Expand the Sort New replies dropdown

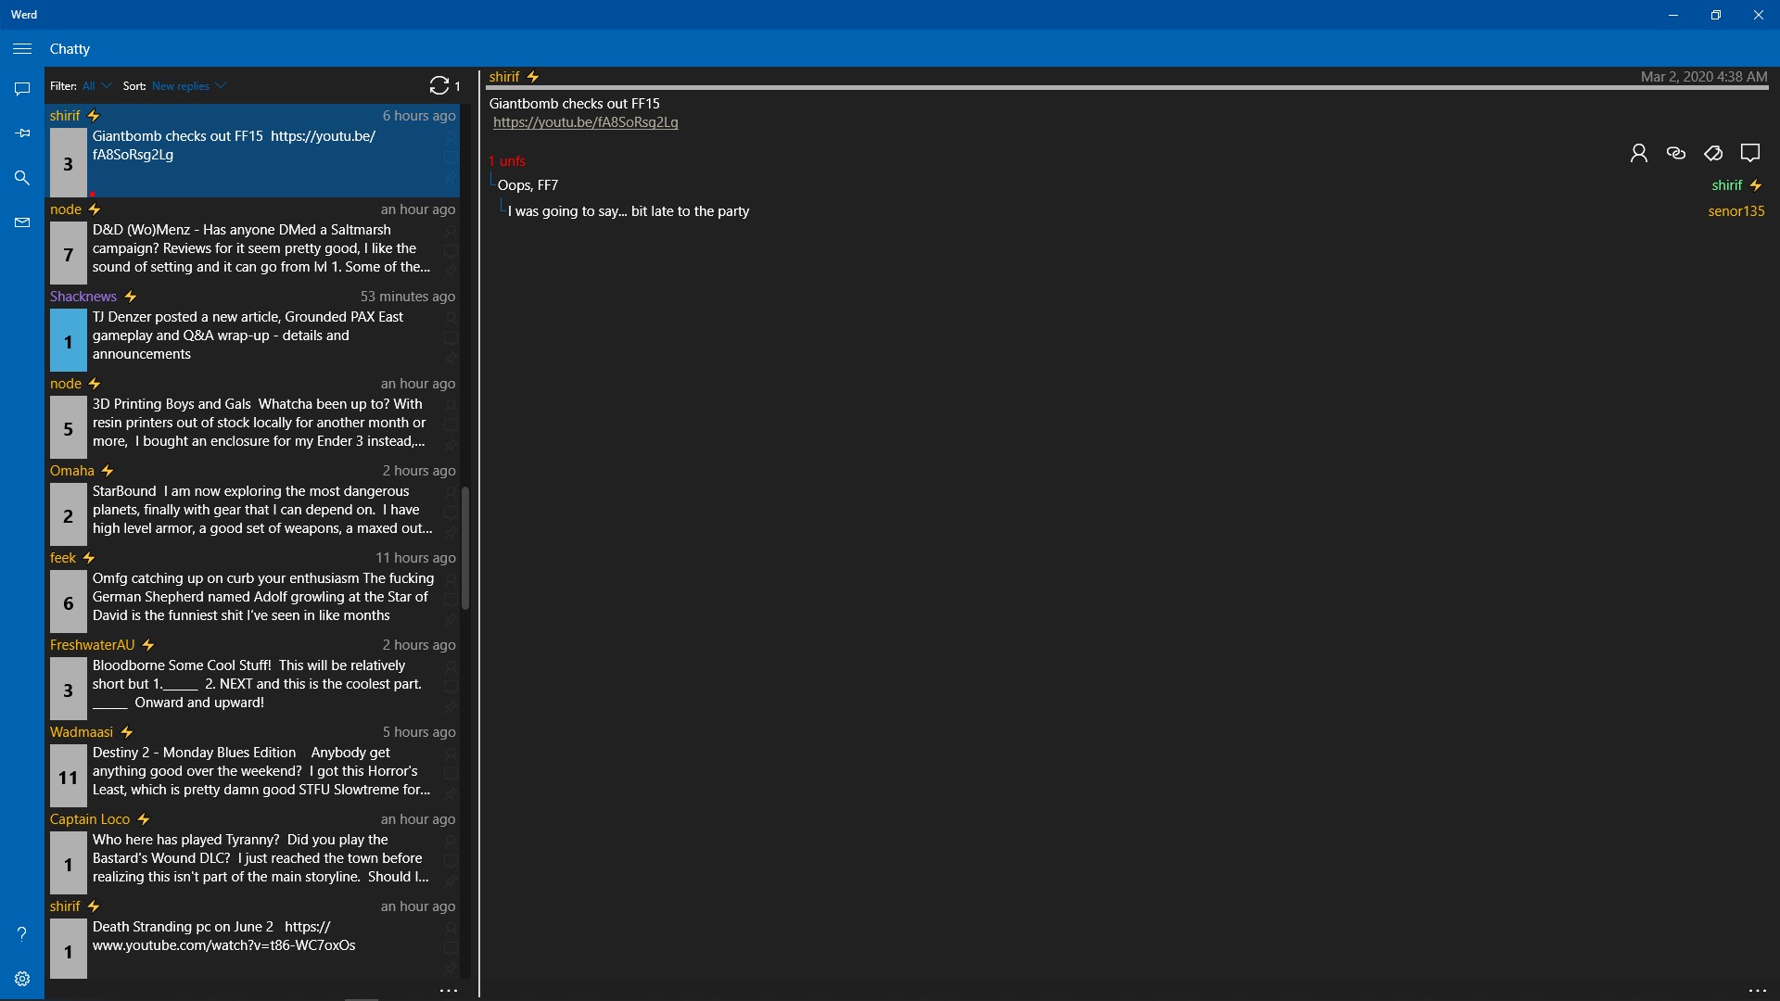[189, 86]
